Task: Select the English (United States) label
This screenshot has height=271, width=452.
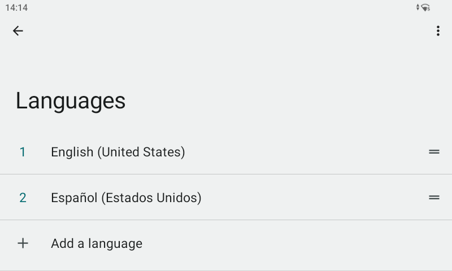Action: click(x=118, y=152)
